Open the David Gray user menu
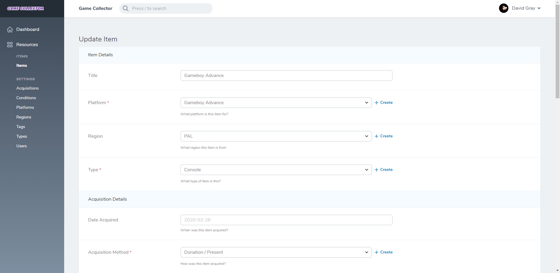 click(520, 8)
